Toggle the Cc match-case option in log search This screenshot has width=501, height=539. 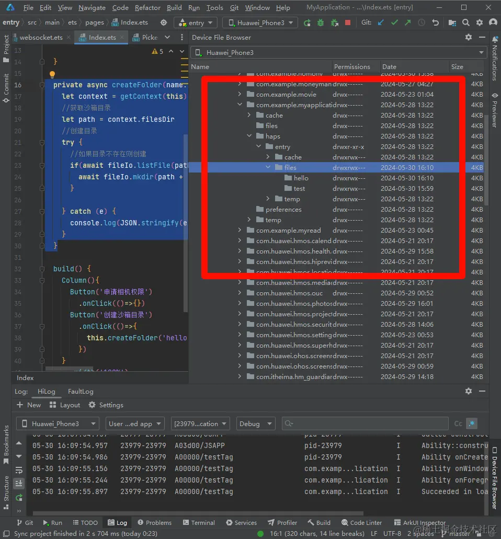[458, 423]
